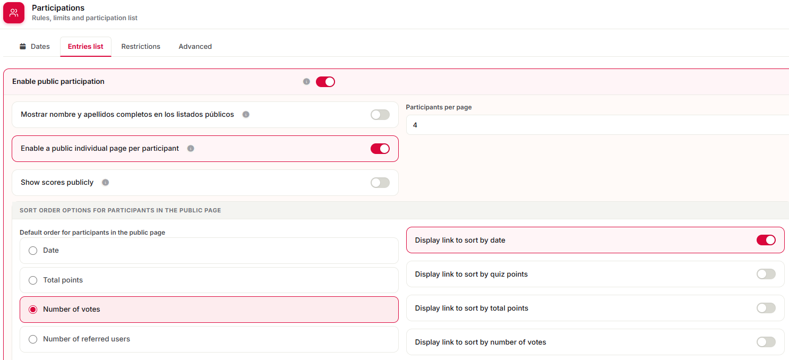The image size is (789, 360).
Task: Click 'Default order for participants in the public page' label
Action: pos(92,233)
